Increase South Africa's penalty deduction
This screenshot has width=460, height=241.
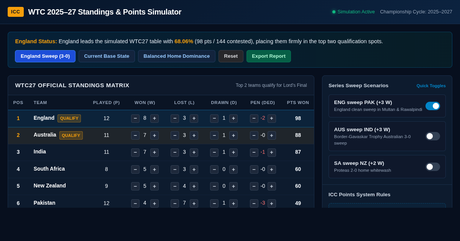tap(272, 169)
